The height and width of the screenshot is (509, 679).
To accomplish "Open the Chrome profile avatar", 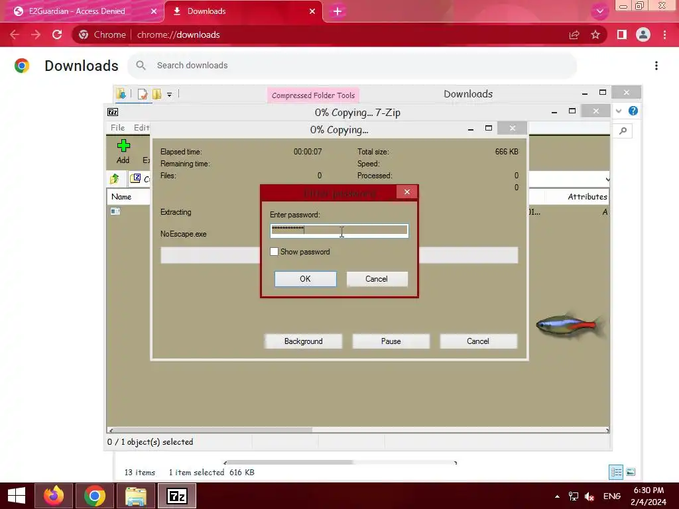I will pos(643,34).
